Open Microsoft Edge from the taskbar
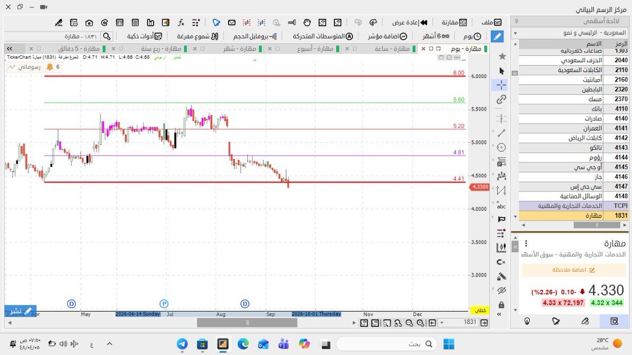632x355 pixels. [243, 344]
